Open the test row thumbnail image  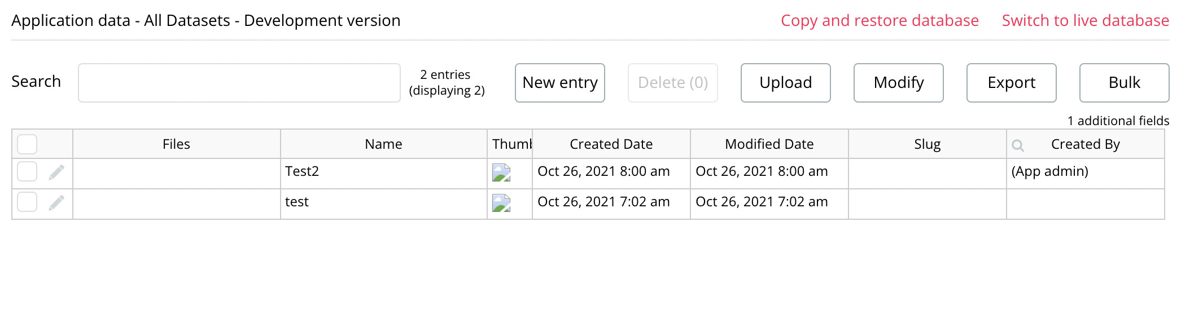(501, 203)
